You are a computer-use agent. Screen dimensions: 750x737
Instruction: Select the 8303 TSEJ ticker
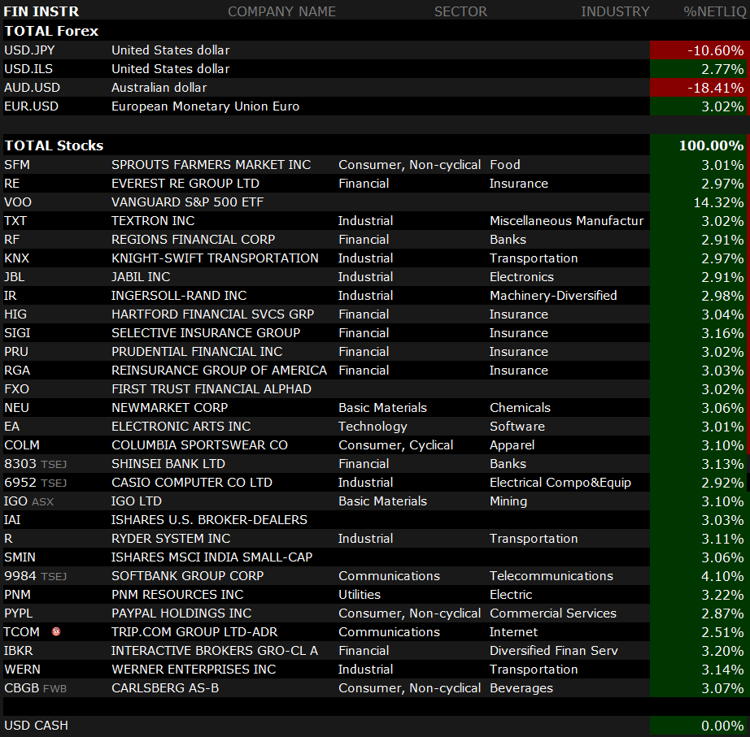coord(36,464)
